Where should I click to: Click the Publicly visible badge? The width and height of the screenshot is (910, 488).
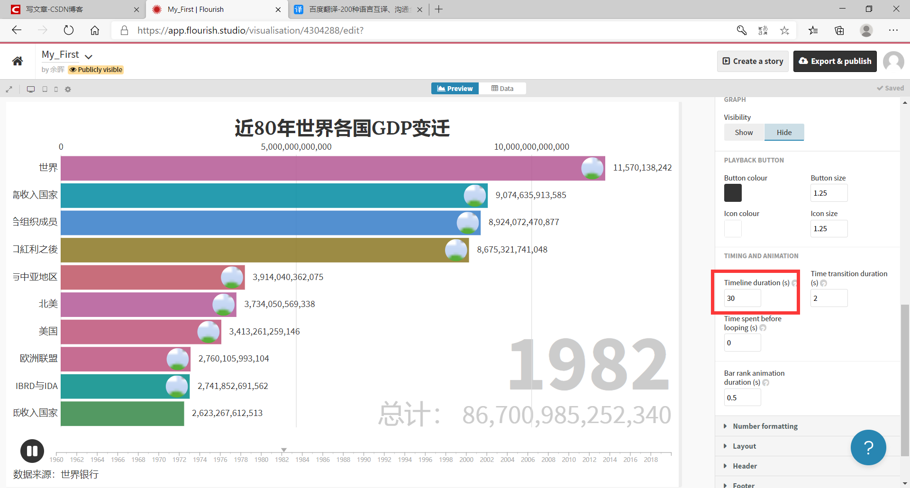(x=96, y=70)
